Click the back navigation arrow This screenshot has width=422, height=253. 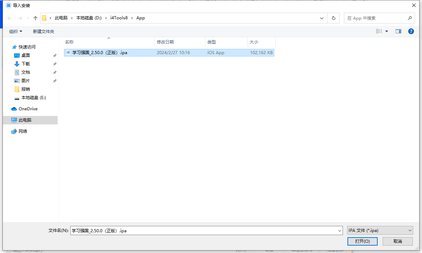9,18
